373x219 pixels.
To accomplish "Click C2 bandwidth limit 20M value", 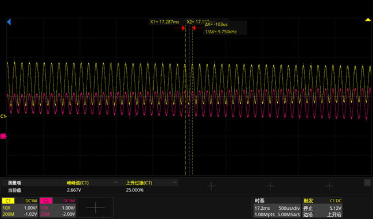I will click(x=45, y=214).
